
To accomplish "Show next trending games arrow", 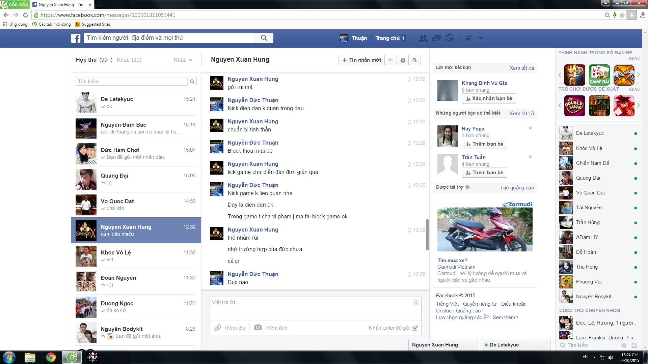I will tap(638, 75).
